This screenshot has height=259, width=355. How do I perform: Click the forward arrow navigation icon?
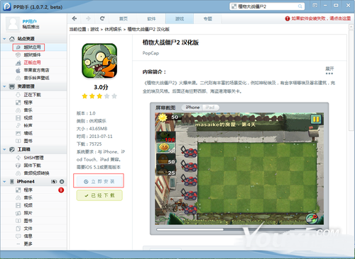click(88, 18)
